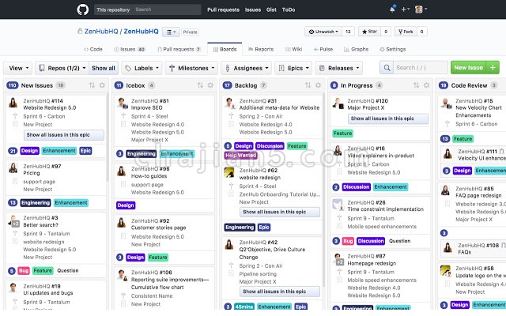Open card title Customer stories page
Viewport: 506px width, 316px height.
158,228
